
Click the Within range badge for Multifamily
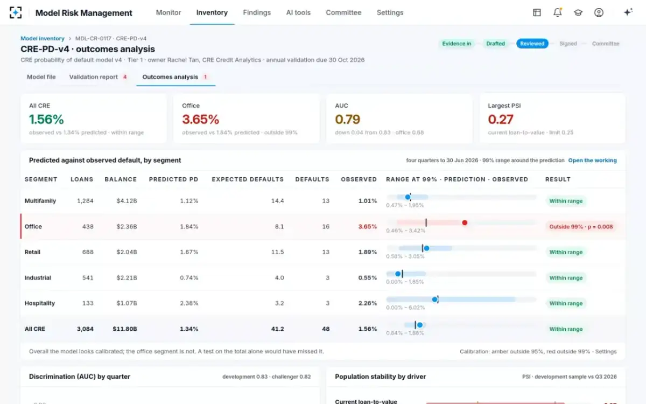(x=566, y=201)
